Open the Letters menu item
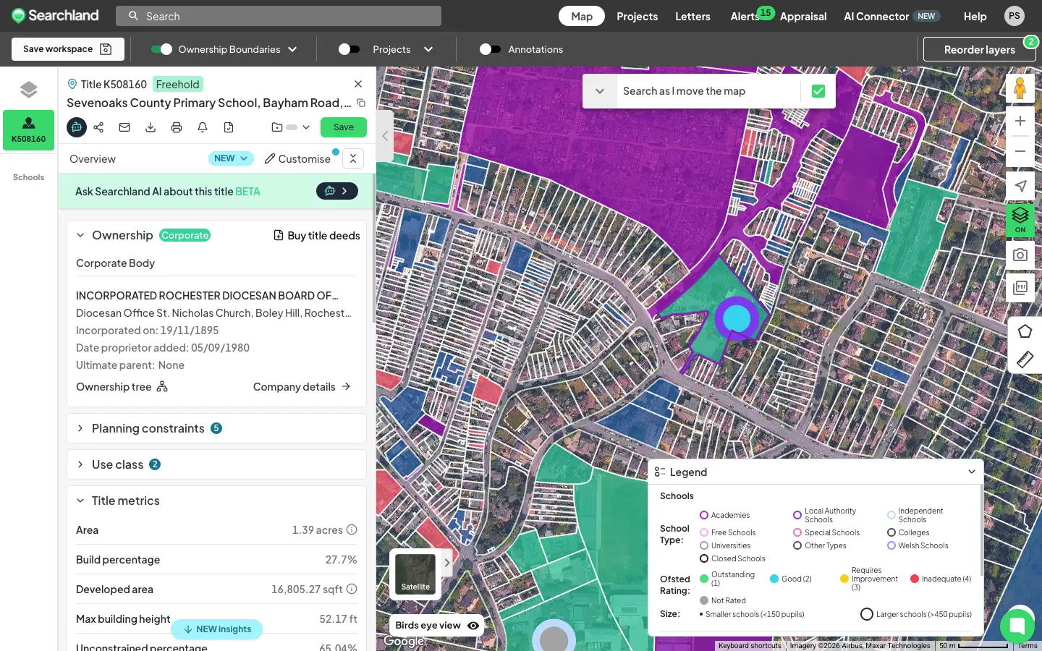The height and width of the screenshot is (651, 1042). click(692, 16)
